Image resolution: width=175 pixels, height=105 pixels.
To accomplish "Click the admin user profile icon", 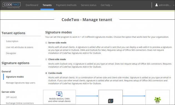I will (156, 5).
